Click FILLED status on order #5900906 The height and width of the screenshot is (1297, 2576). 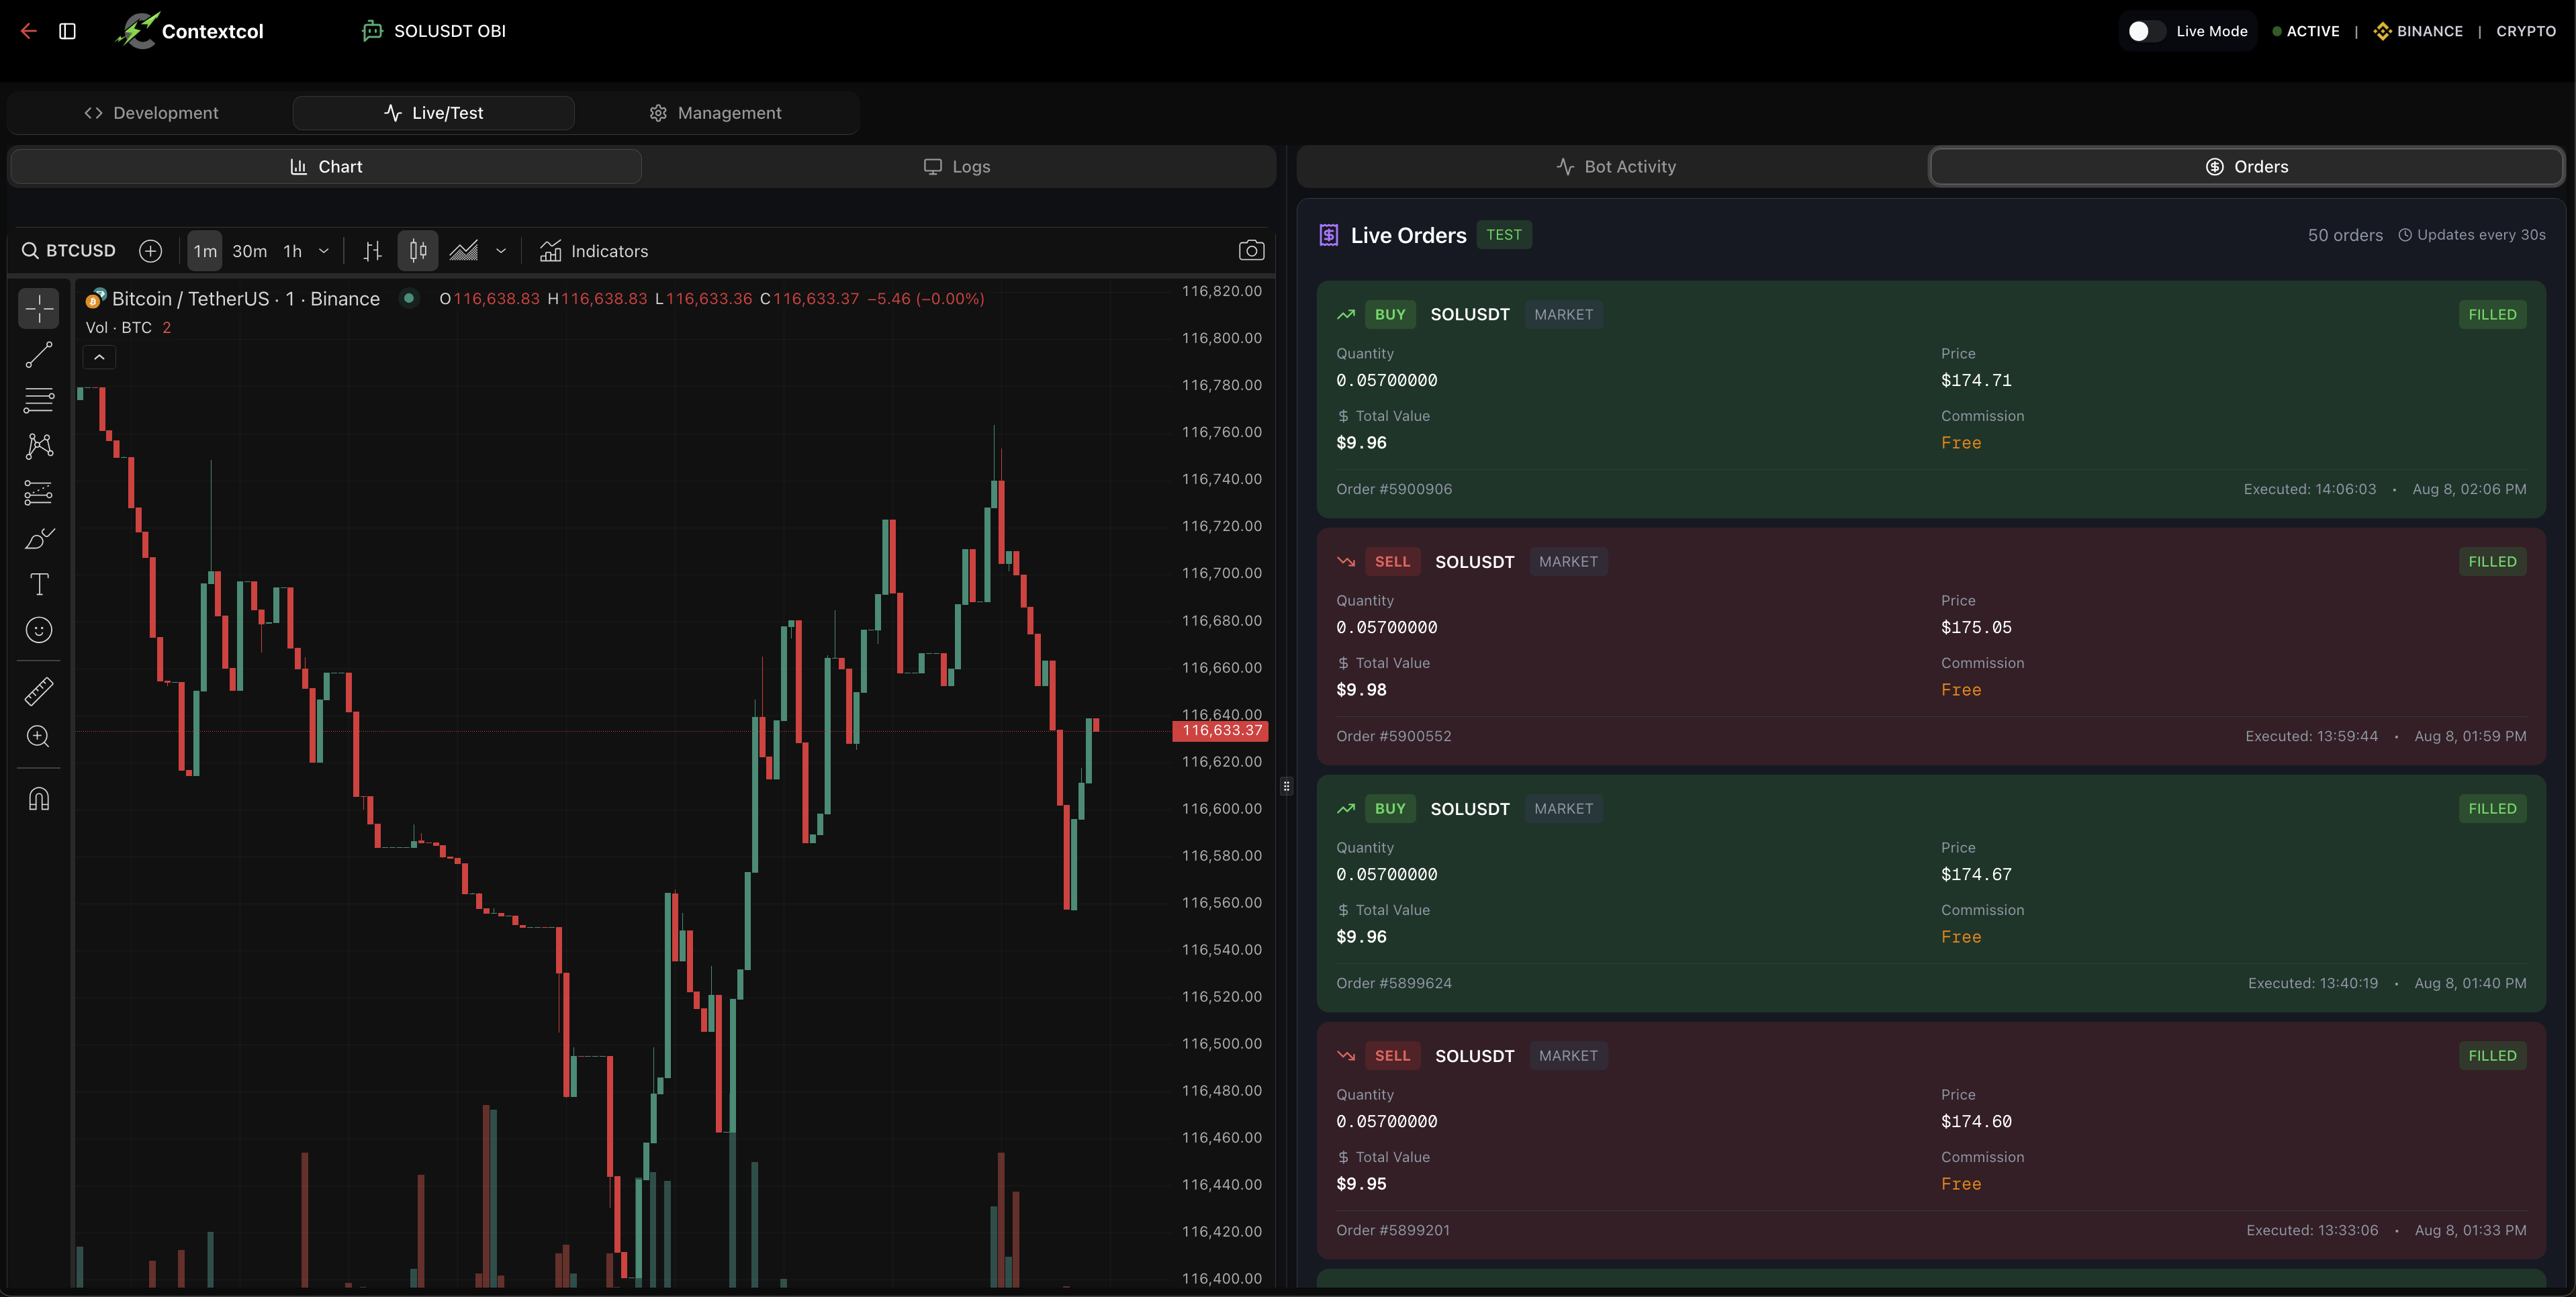2492,315
